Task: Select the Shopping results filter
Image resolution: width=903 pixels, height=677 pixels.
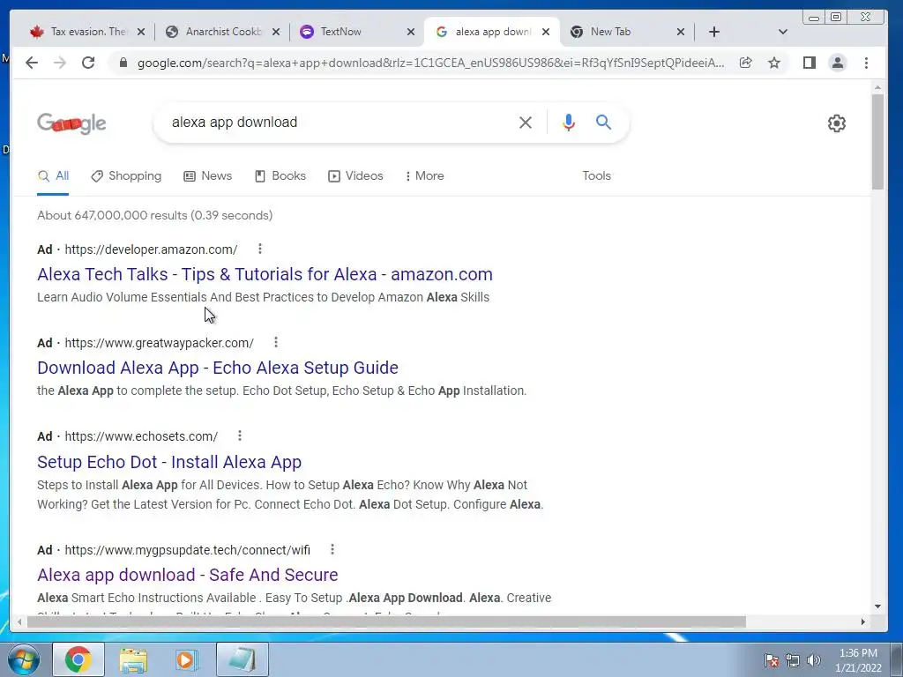Action: (x=126, y=176)
